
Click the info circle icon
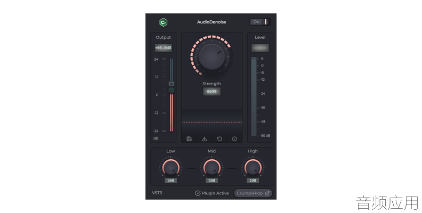click(x=234, y=139)
